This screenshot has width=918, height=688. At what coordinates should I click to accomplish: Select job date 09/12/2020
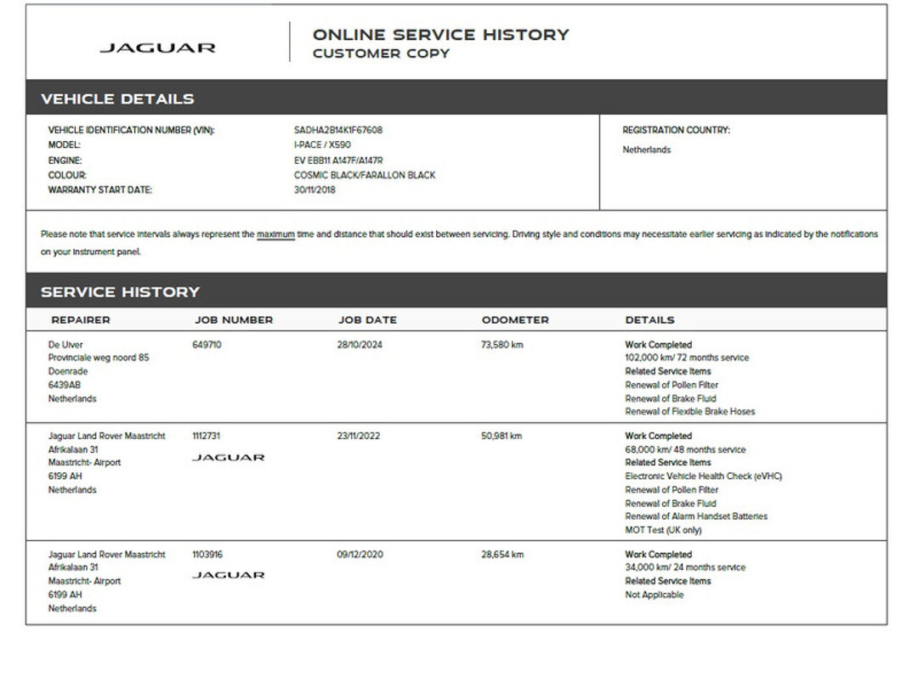tap(360, 554)
